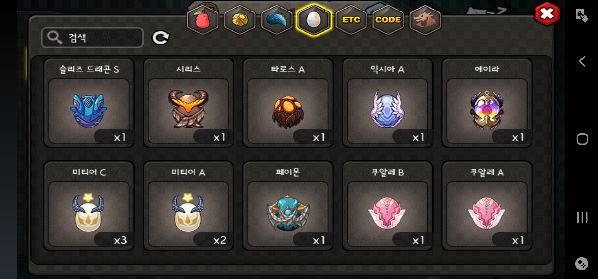Select the 에이라 golden egg

point(487,103)
